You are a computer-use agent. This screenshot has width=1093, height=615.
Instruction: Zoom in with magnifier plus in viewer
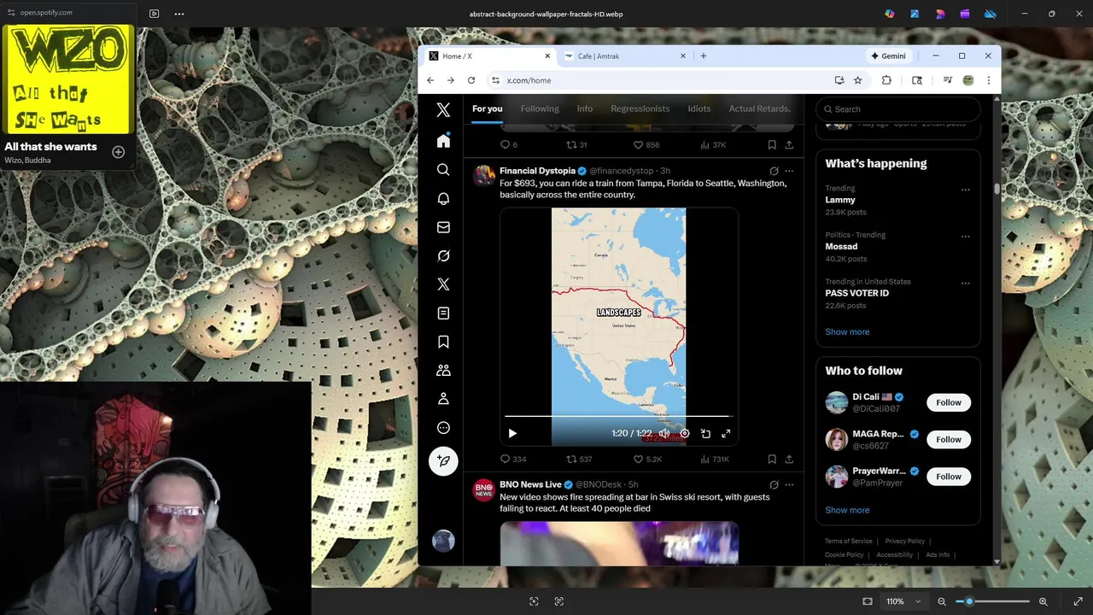point(1043,601)
